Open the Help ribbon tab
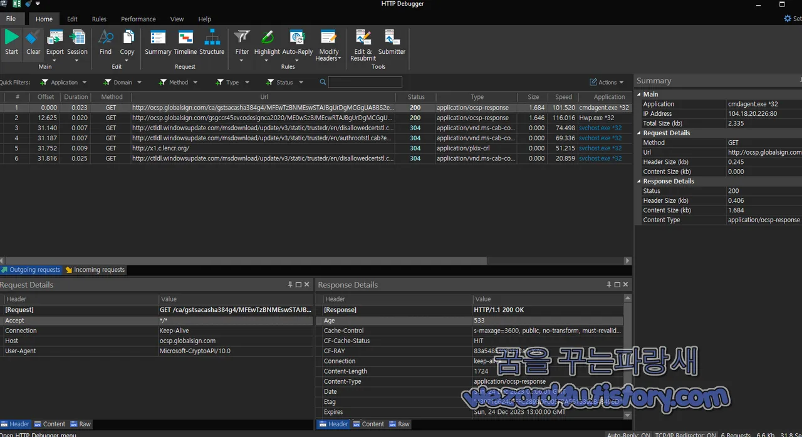The height and width of the screenshot is (437, 802). (205, 19)
